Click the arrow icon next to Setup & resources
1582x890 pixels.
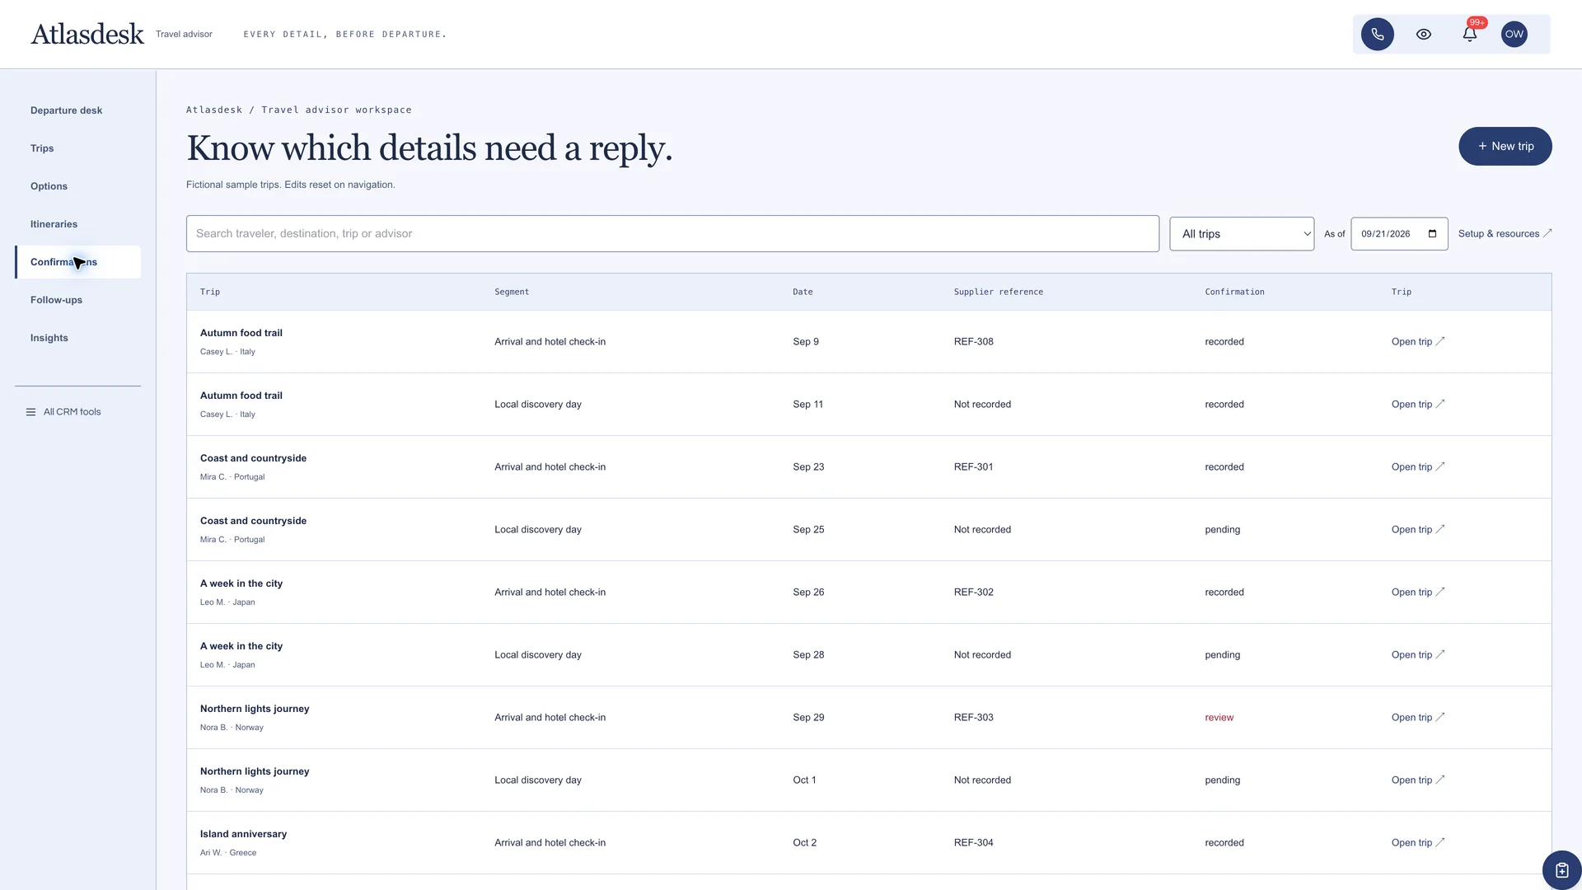1547,233
